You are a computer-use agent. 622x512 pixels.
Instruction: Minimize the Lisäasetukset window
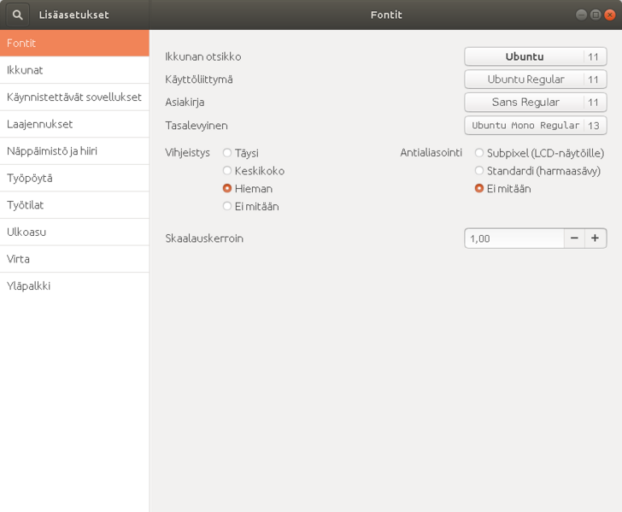coord(582,15)
